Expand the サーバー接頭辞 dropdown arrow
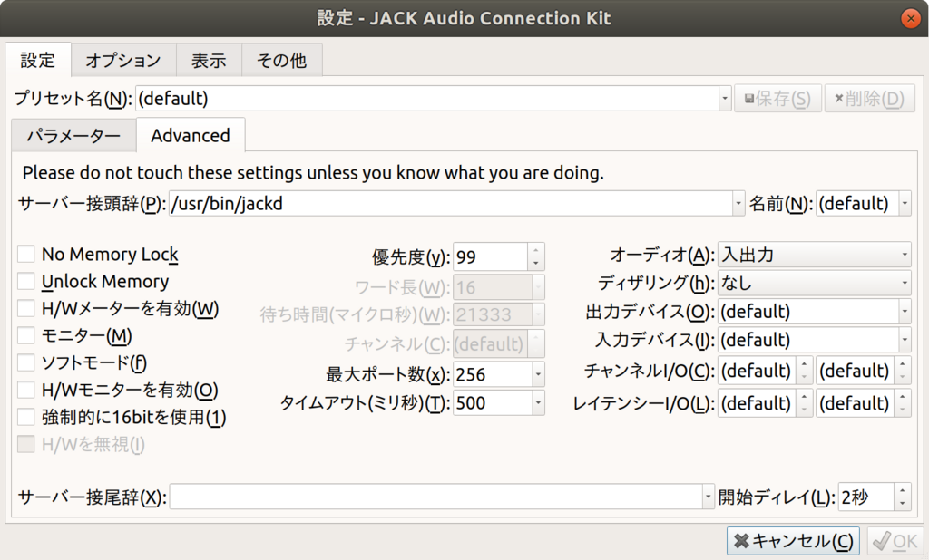 [x=738, y=204]
